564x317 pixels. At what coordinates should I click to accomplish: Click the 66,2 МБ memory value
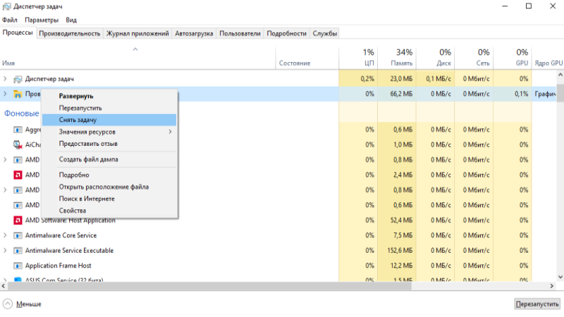[401, 94]
